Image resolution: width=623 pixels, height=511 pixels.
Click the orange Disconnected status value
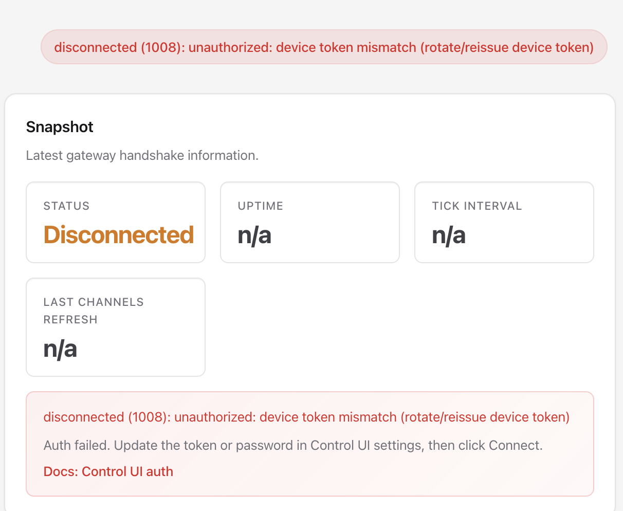(119, 235)
